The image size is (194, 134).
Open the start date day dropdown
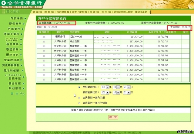[x=127, y=87]
